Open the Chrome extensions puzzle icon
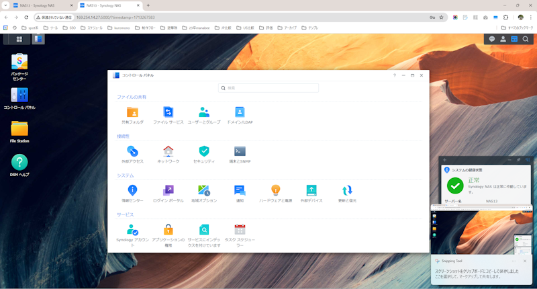 pyautogui.click(x=506, y=17)
